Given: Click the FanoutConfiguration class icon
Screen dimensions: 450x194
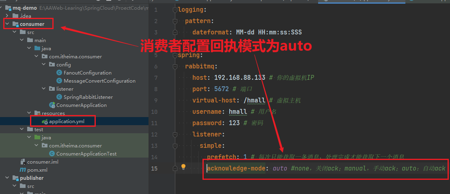Looking at the screenshot, I should coord(59,73).
